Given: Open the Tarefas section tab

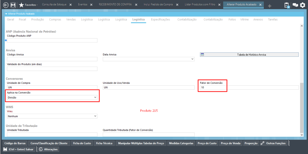Looking at the screenshot, I should (273, 20).
